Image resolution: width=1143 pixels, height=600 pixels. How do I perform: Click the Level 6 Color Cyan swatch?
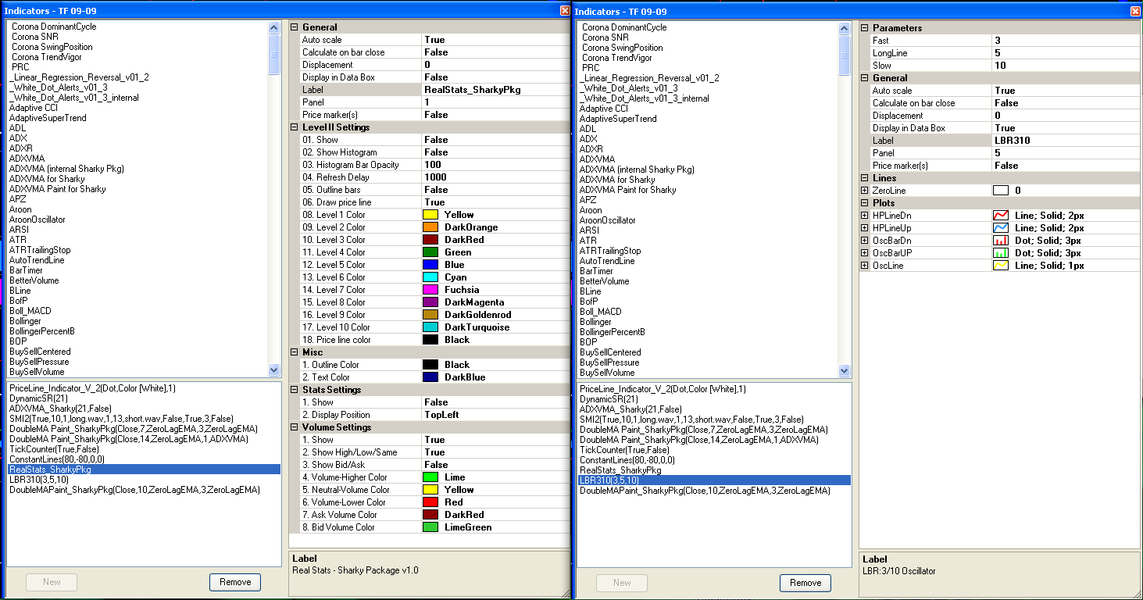430,277
